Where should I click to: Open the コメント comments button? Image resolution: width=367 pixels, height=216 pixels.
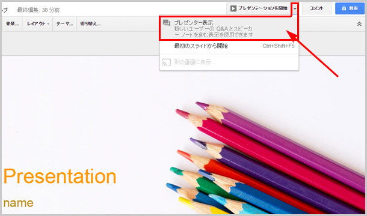316,8
